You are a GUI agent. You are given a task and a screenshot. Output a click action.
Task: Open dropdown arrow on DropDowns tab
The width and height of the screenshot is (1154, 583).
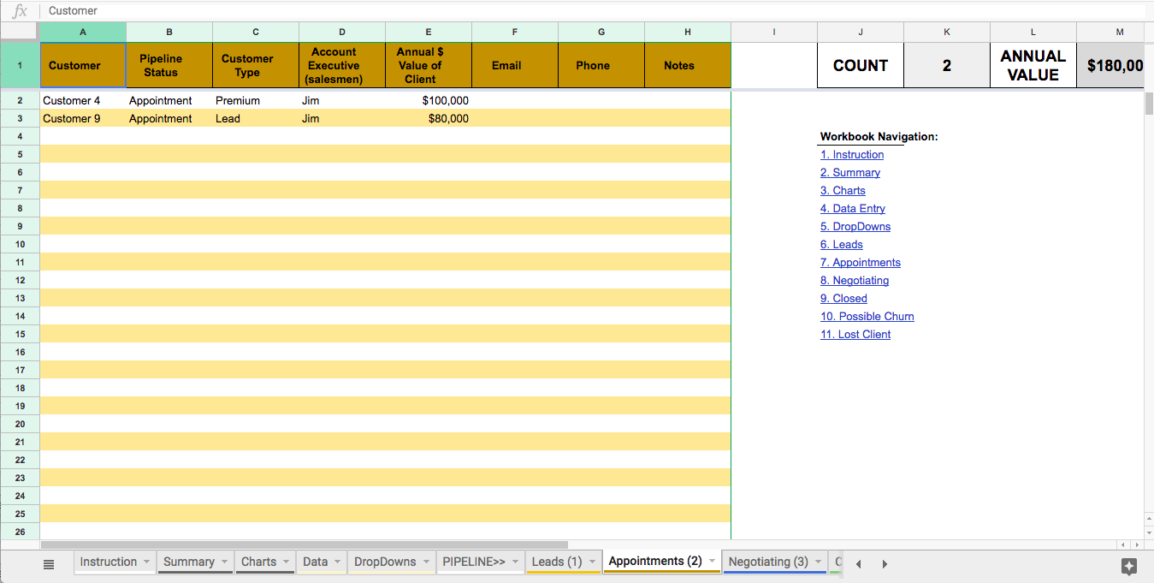(425, 562)
